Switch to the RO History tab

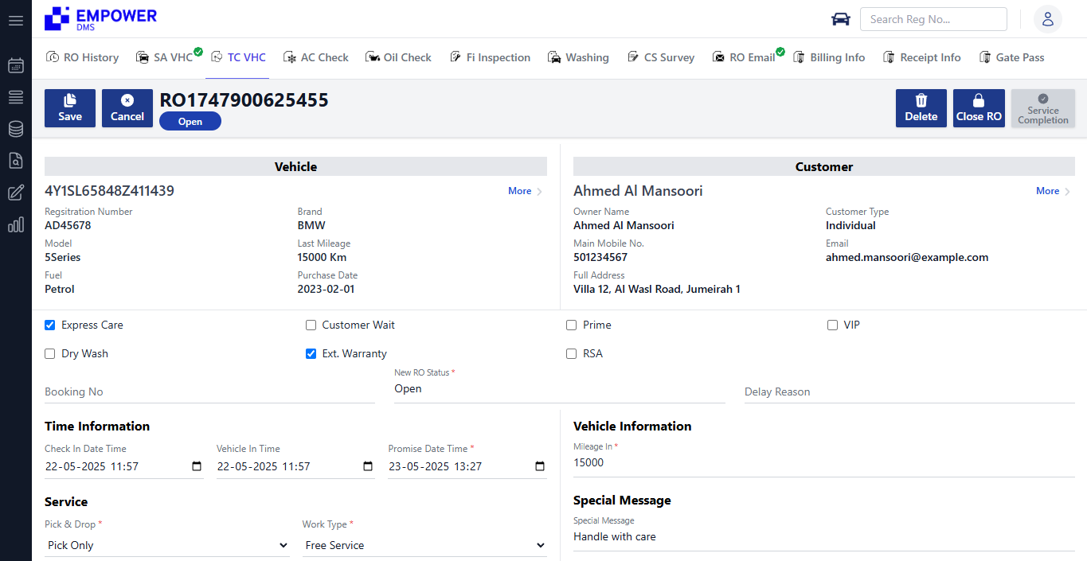[83, 57]
